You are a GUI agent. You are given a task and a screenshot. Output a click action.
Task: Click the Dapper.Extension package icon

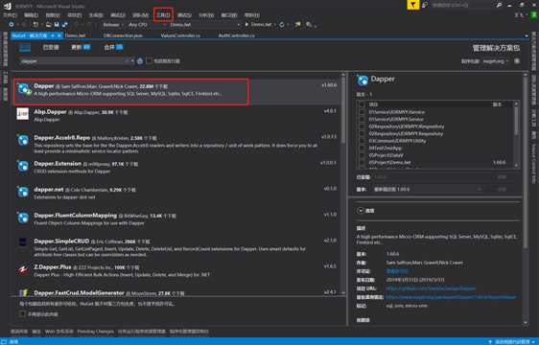coord(23,166)
